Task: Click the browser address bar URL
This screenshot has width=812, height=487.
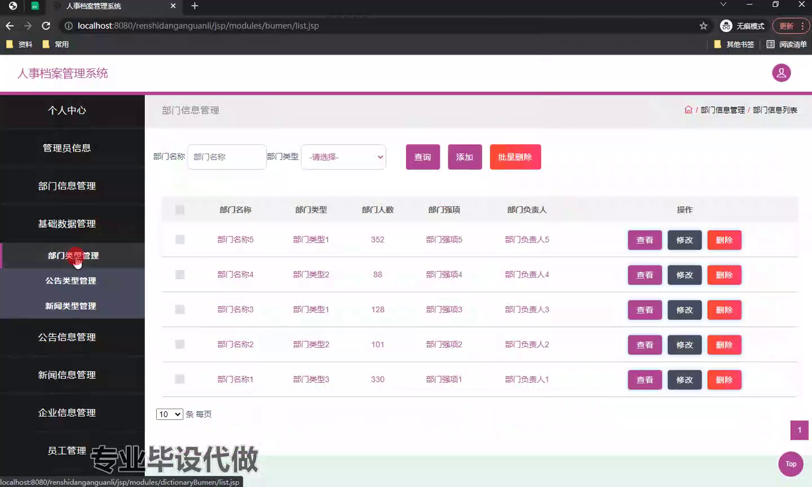Action: (198, 26)
